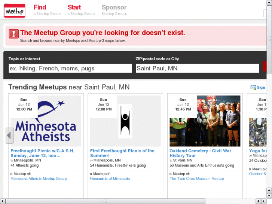Image resolution: width=272 pixels, height=204 pixels.
Task: Click the Sign link text
Action: pyautogui.click(x=261, y=88)
